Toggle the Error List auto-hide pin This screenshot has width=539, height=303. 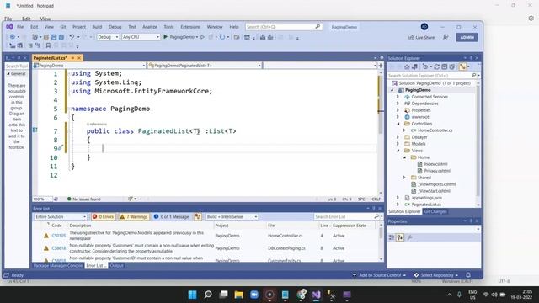[374, 209]
